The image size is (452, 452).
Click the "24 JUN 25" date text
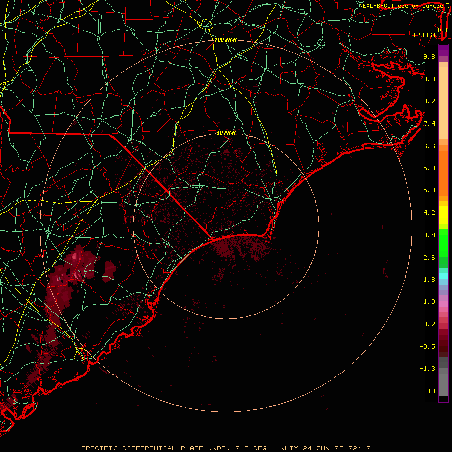[x=323, y=448]
